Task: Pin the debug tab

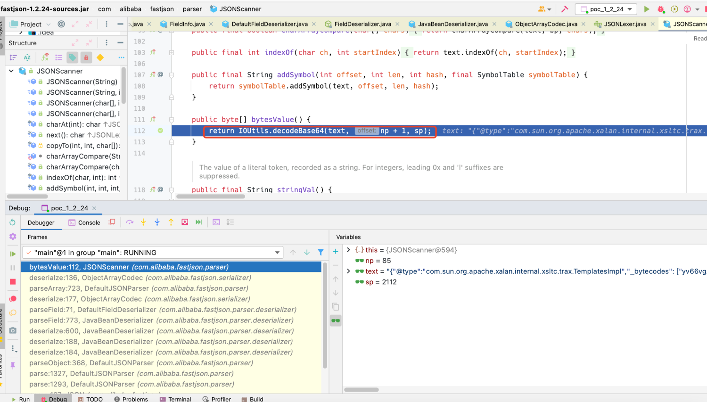Action: [x=13, y=365]
